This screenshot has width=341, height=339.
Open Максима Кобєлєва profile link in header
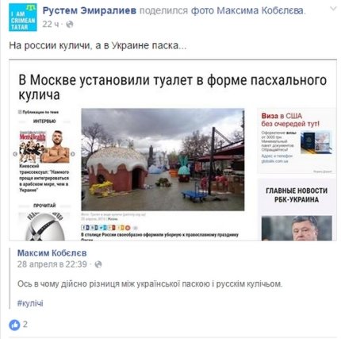pyautogui.click(x=260, y=11)
